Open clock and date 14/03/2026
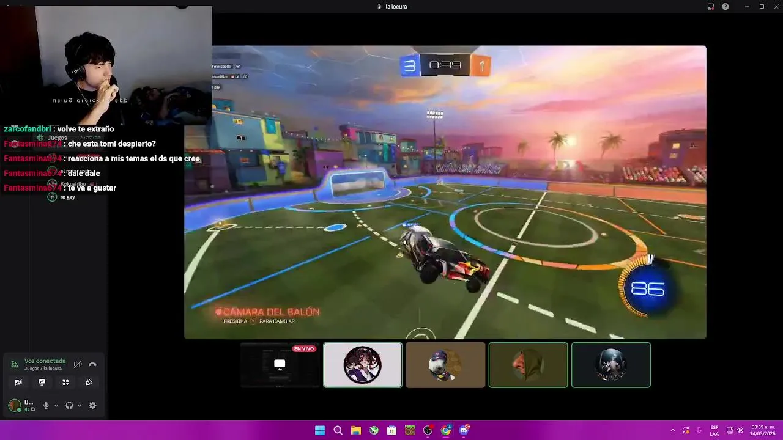783x440 pixels. [x=763, y=430]
